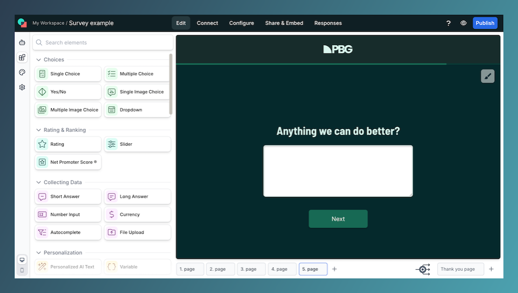This screenshot has height=293, width=518.
Task: Add the Single Choice element
Action: [68, 74]
